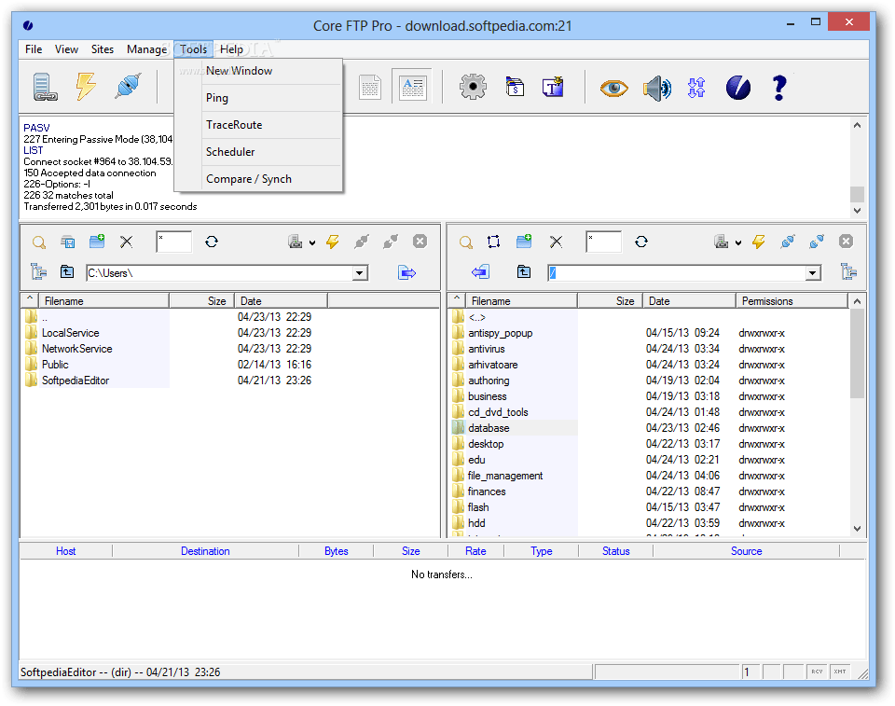Refresh the local file listing
Viewport: 895px width, 706px height.
click(212, 242)
